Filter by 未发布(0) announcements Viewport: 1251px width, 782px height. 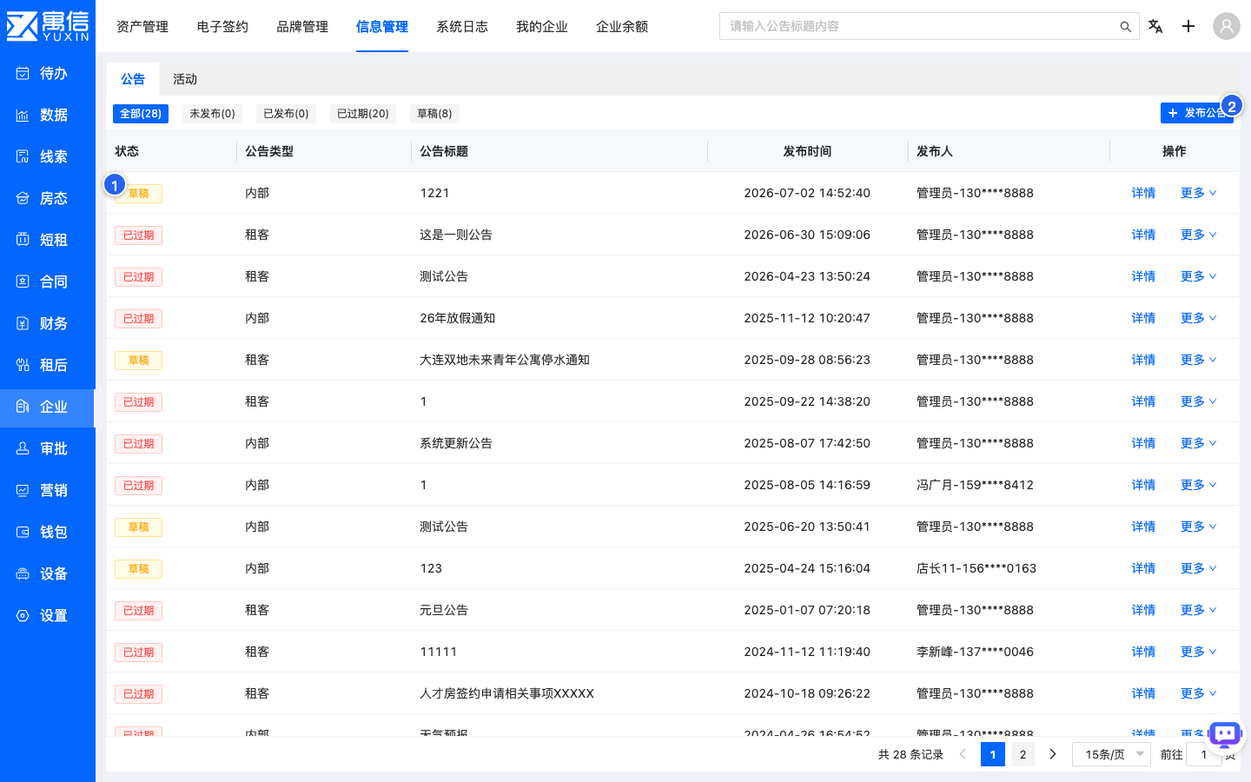coord(212,114)
